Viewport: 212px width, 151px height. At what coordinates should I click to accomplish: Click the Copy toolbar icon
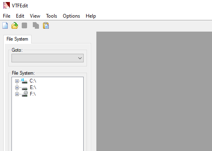36,25
